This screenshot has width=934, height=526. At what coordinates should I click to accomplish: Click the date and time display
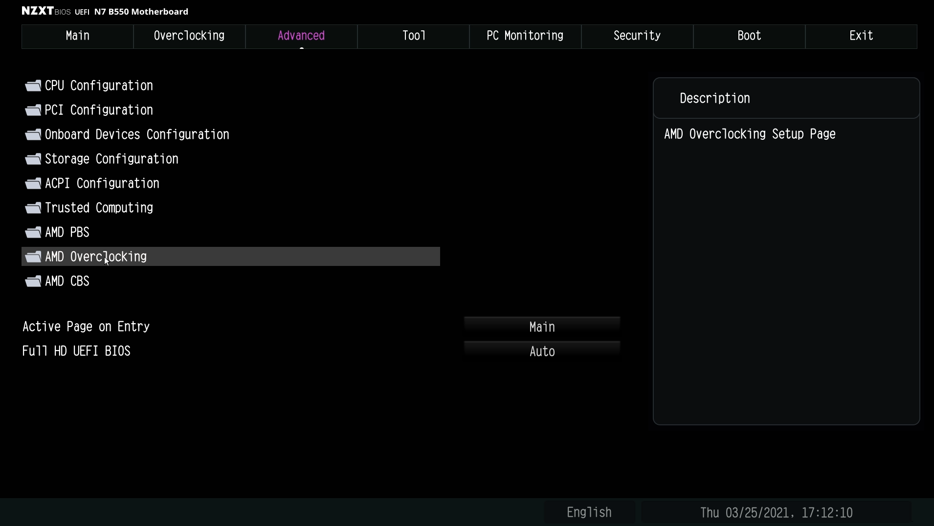tap(776, 512)
